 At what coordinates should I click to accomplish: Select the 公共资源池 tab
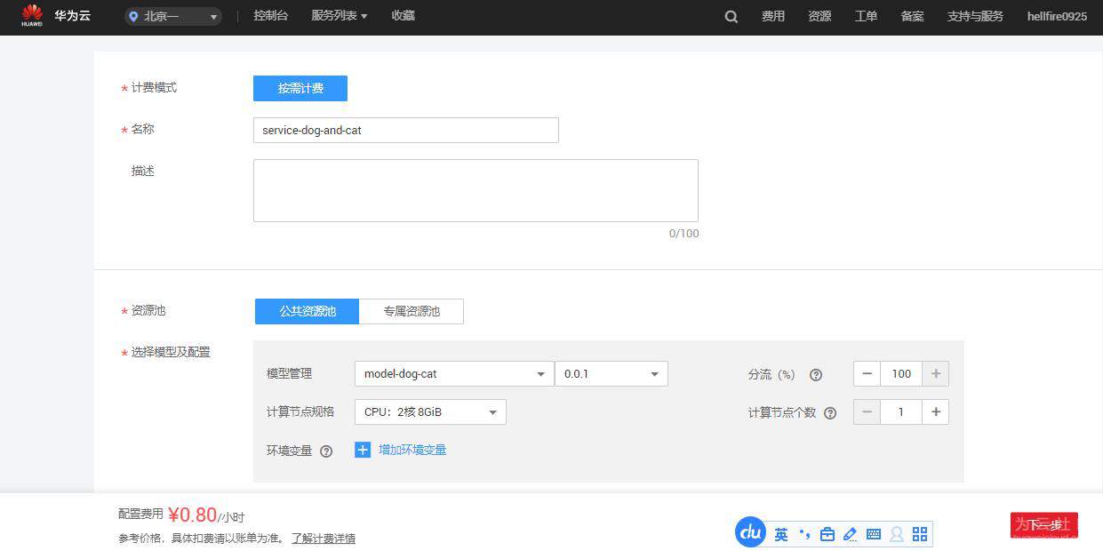pos(307,311)
